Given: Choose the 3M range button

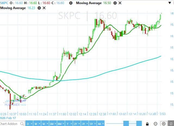Looking at the screenshot, I should (x=52, y=124).
